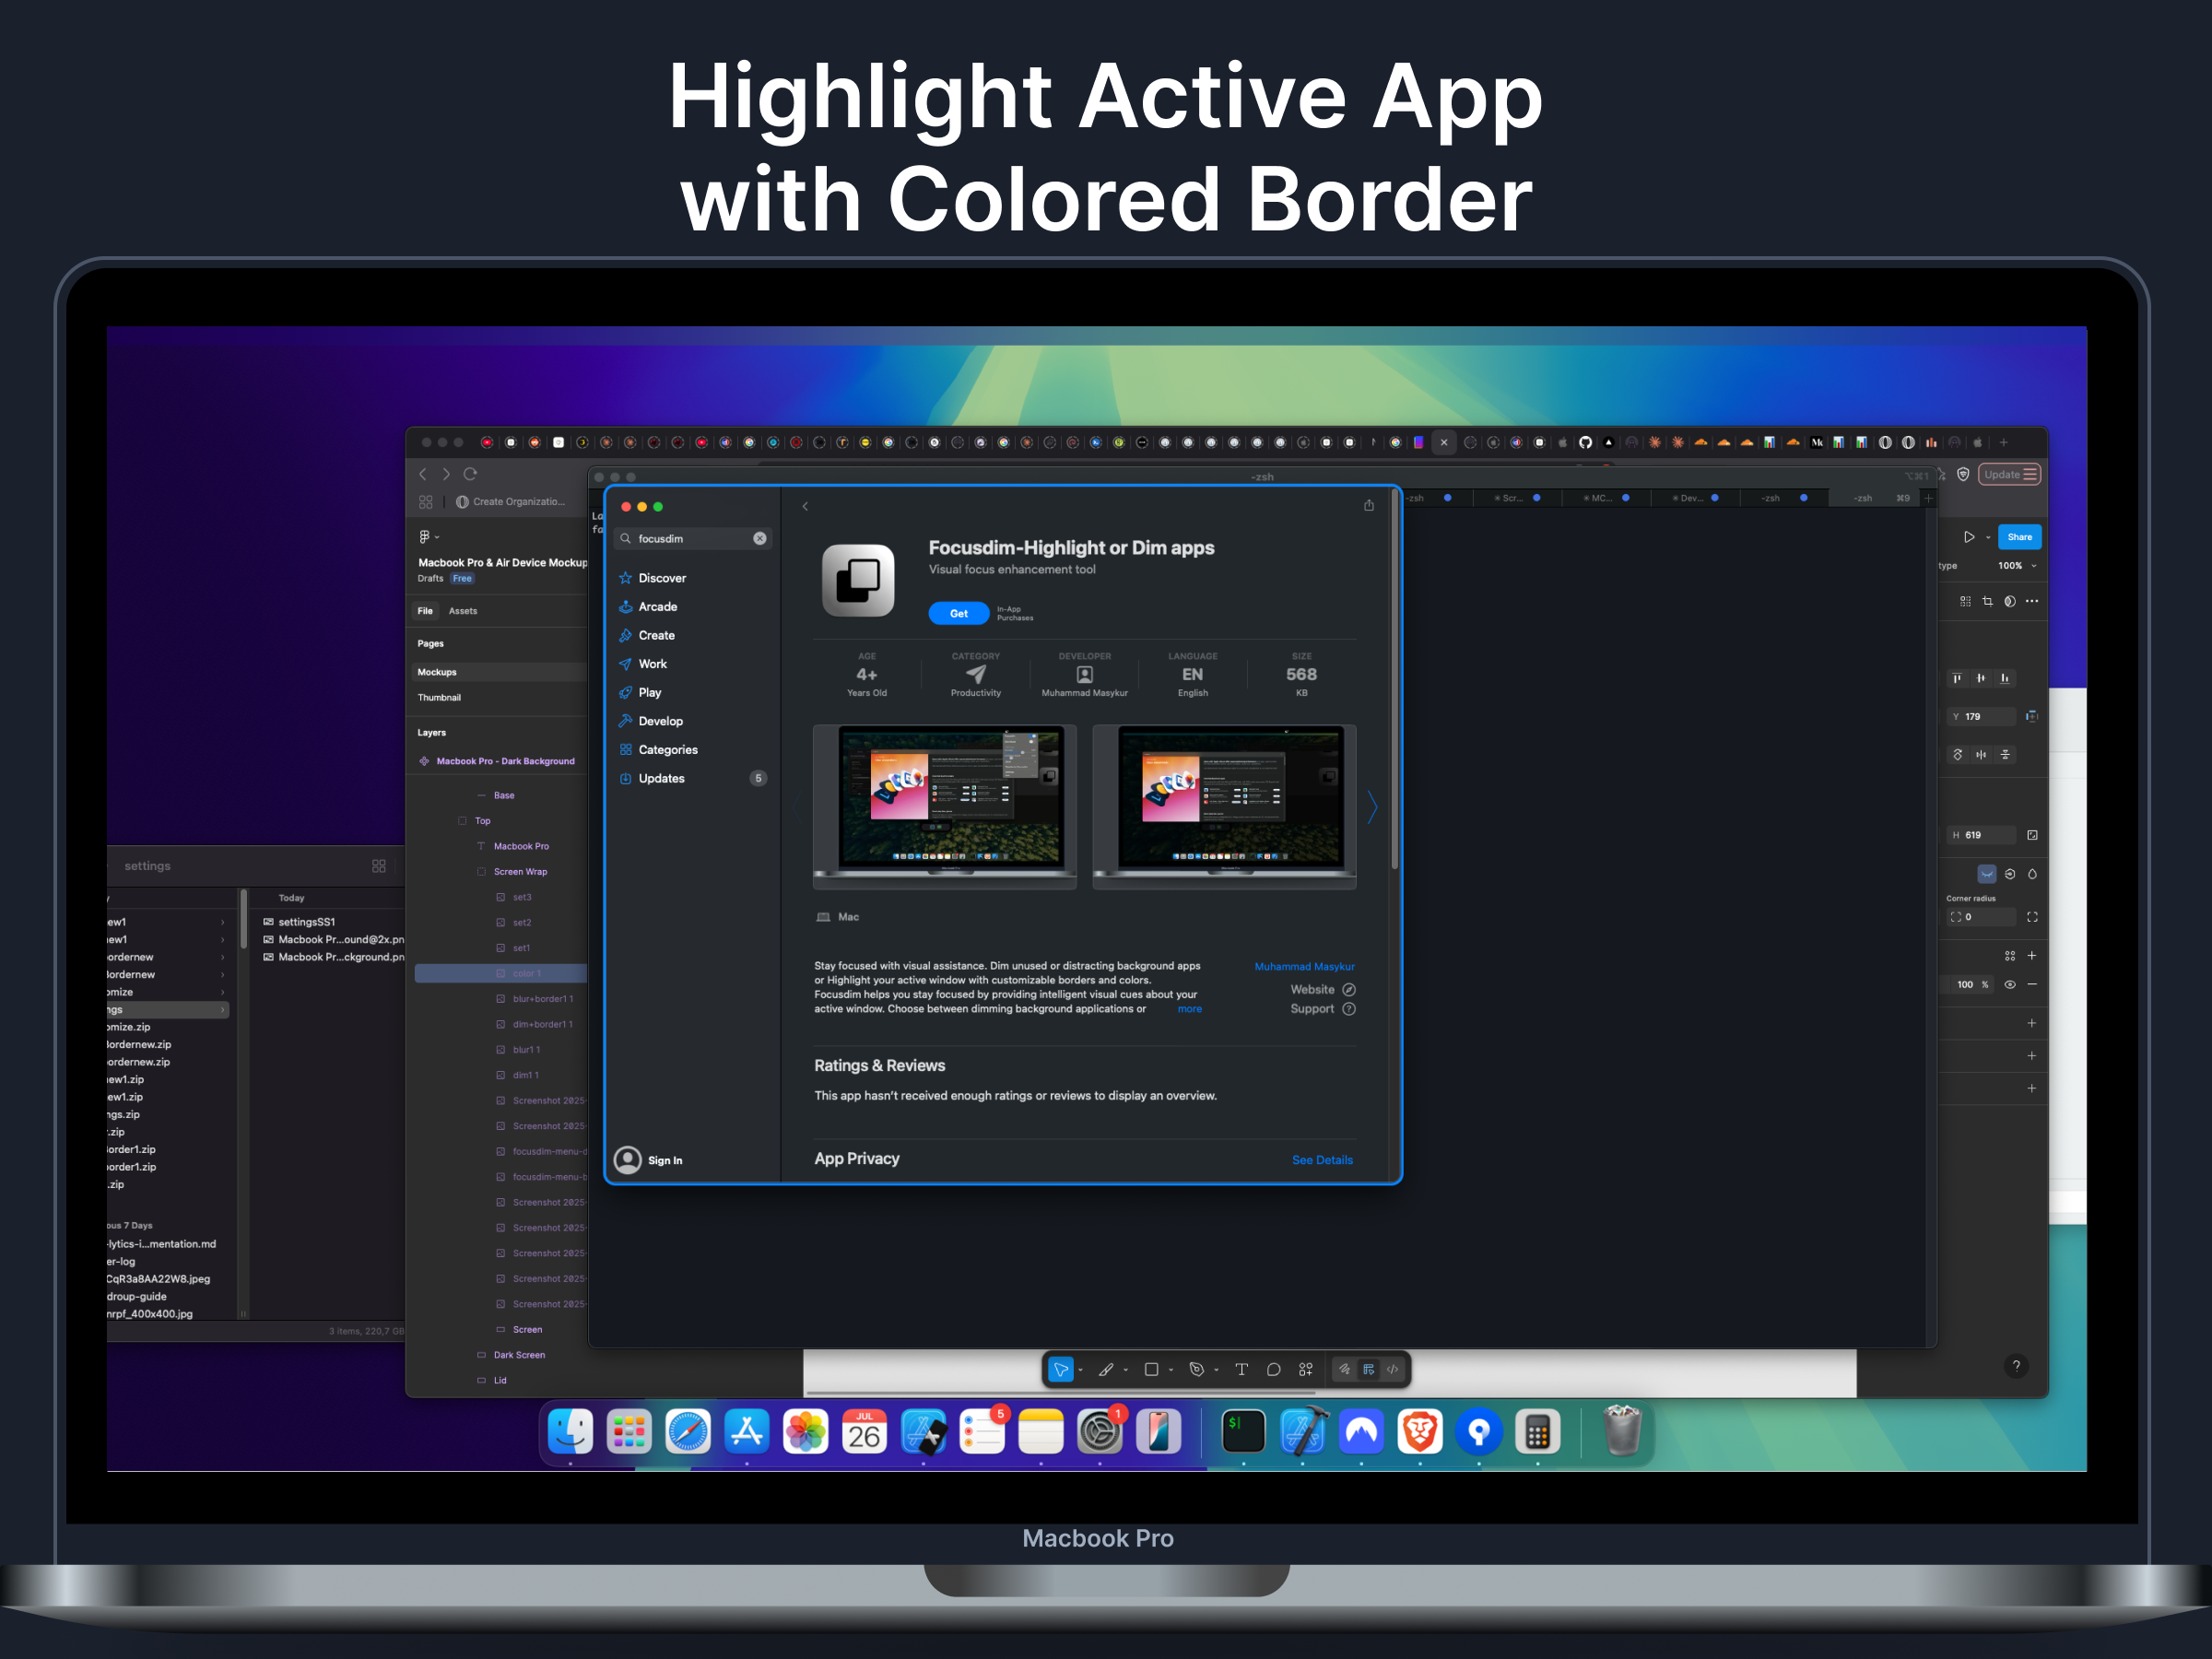Click the Update button in browser toolbar
The height and width of the screenshot is (1659, 2212).
coord(2009,474)
